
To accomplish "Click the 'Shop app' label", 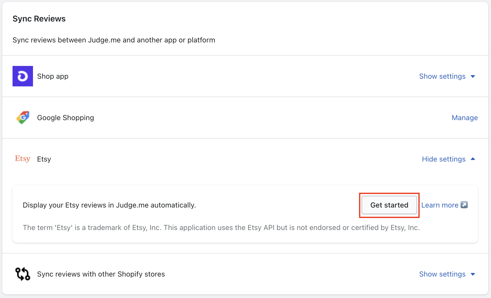I will [53, 76].
